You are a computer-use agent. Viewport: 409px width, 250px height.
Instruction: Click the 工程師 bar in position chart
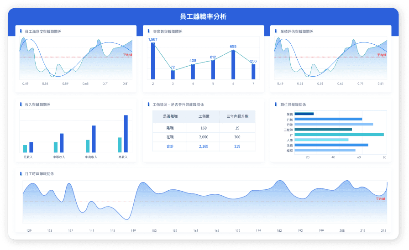323,129
